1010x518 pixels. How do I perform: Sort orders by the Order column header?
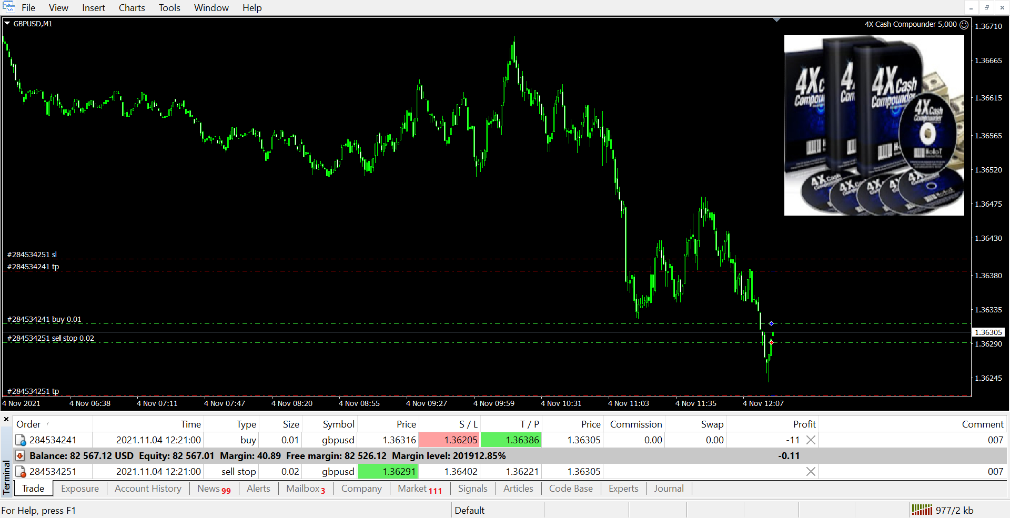(x=28, y=424)
